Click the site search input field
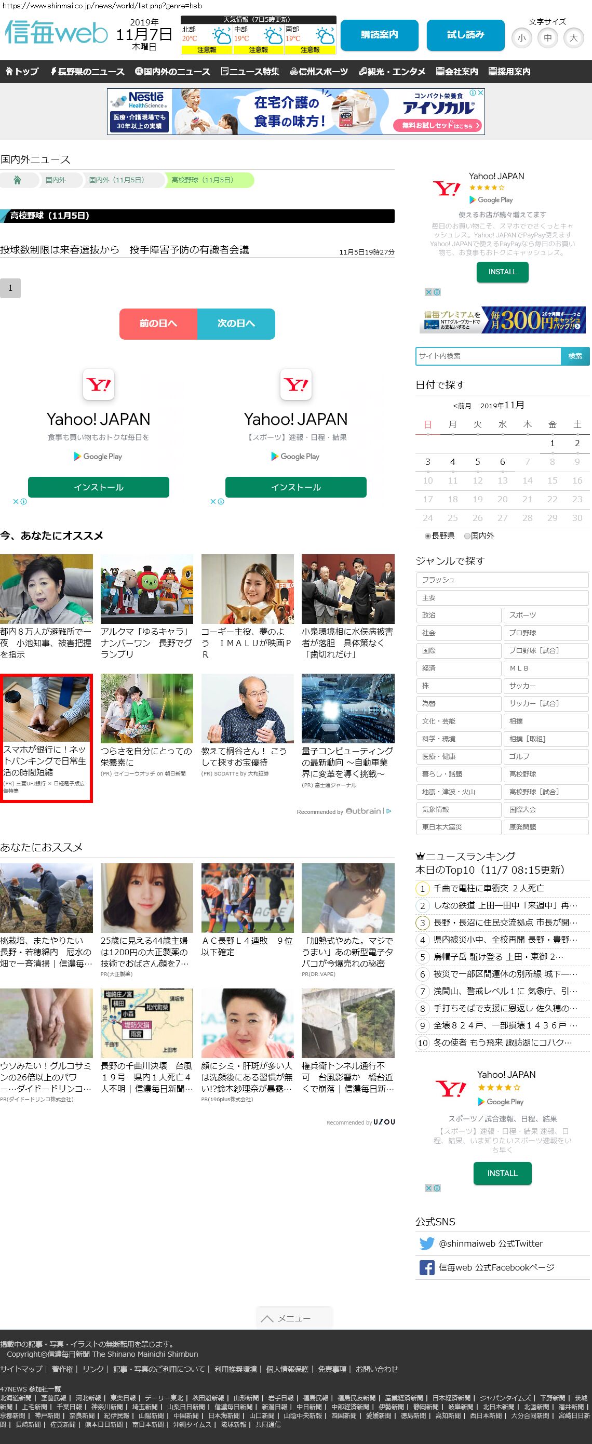This screenshot has height=1444, width=592. [488, 356]
